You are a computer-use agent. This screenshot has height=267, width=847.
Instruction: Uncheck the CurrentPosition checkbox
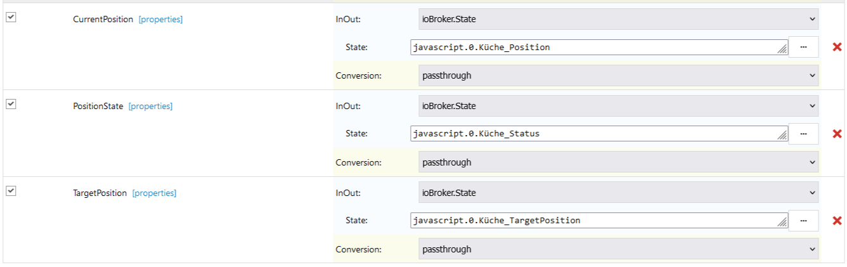(x=11, y=18)
